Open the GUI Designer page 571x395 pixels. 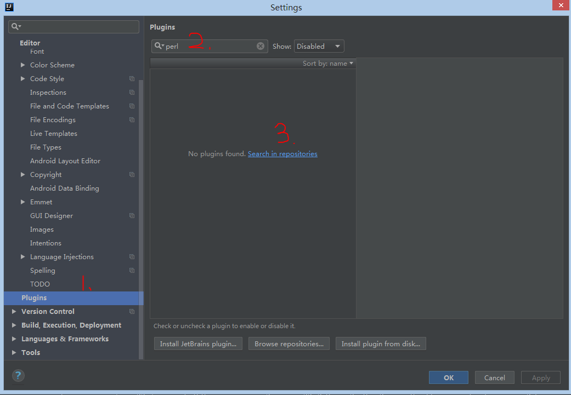point(52,216)
